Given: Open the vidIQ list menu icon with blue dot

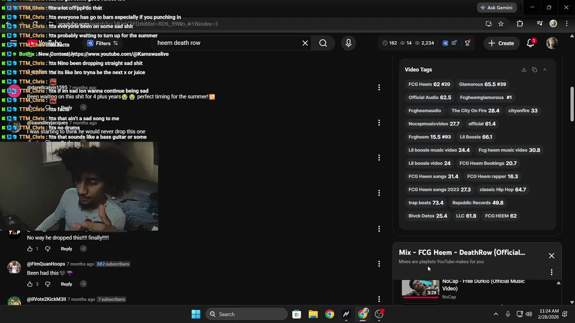Looking at the screenshot, I should coord(454,43).
